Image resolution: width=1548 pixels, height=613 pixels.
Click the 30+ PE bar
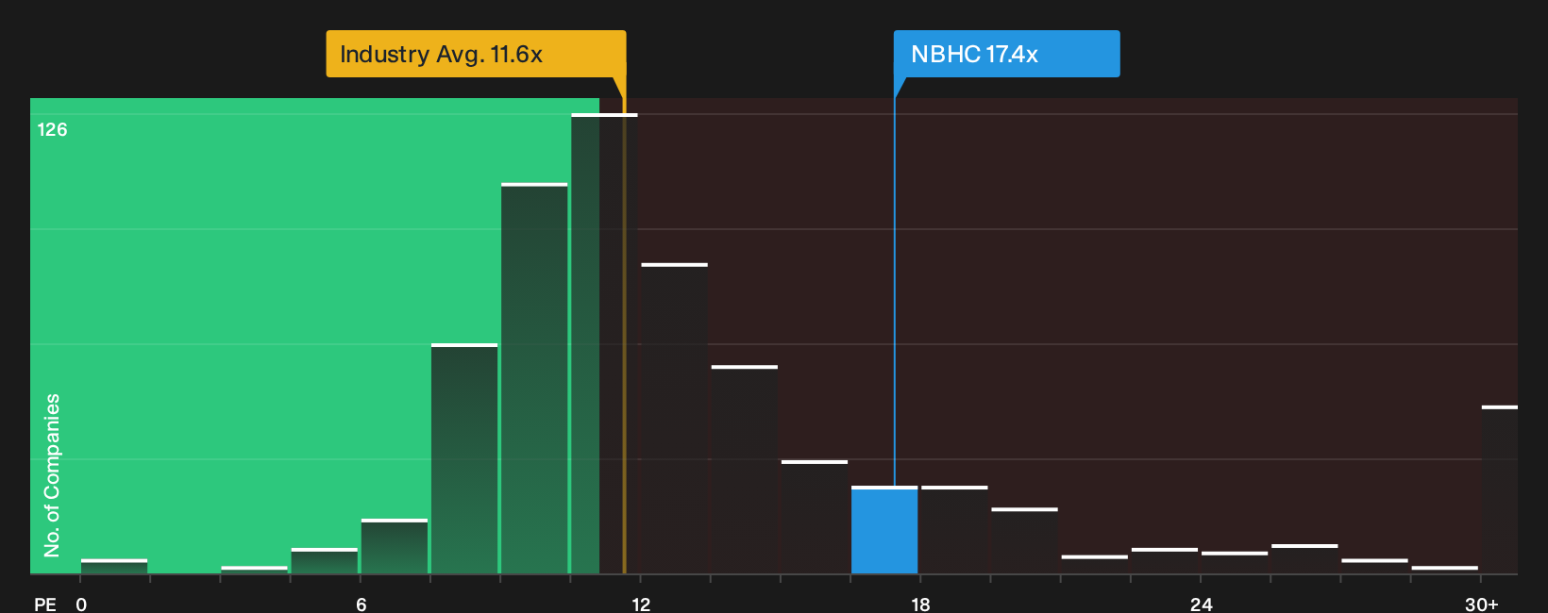1500,490
